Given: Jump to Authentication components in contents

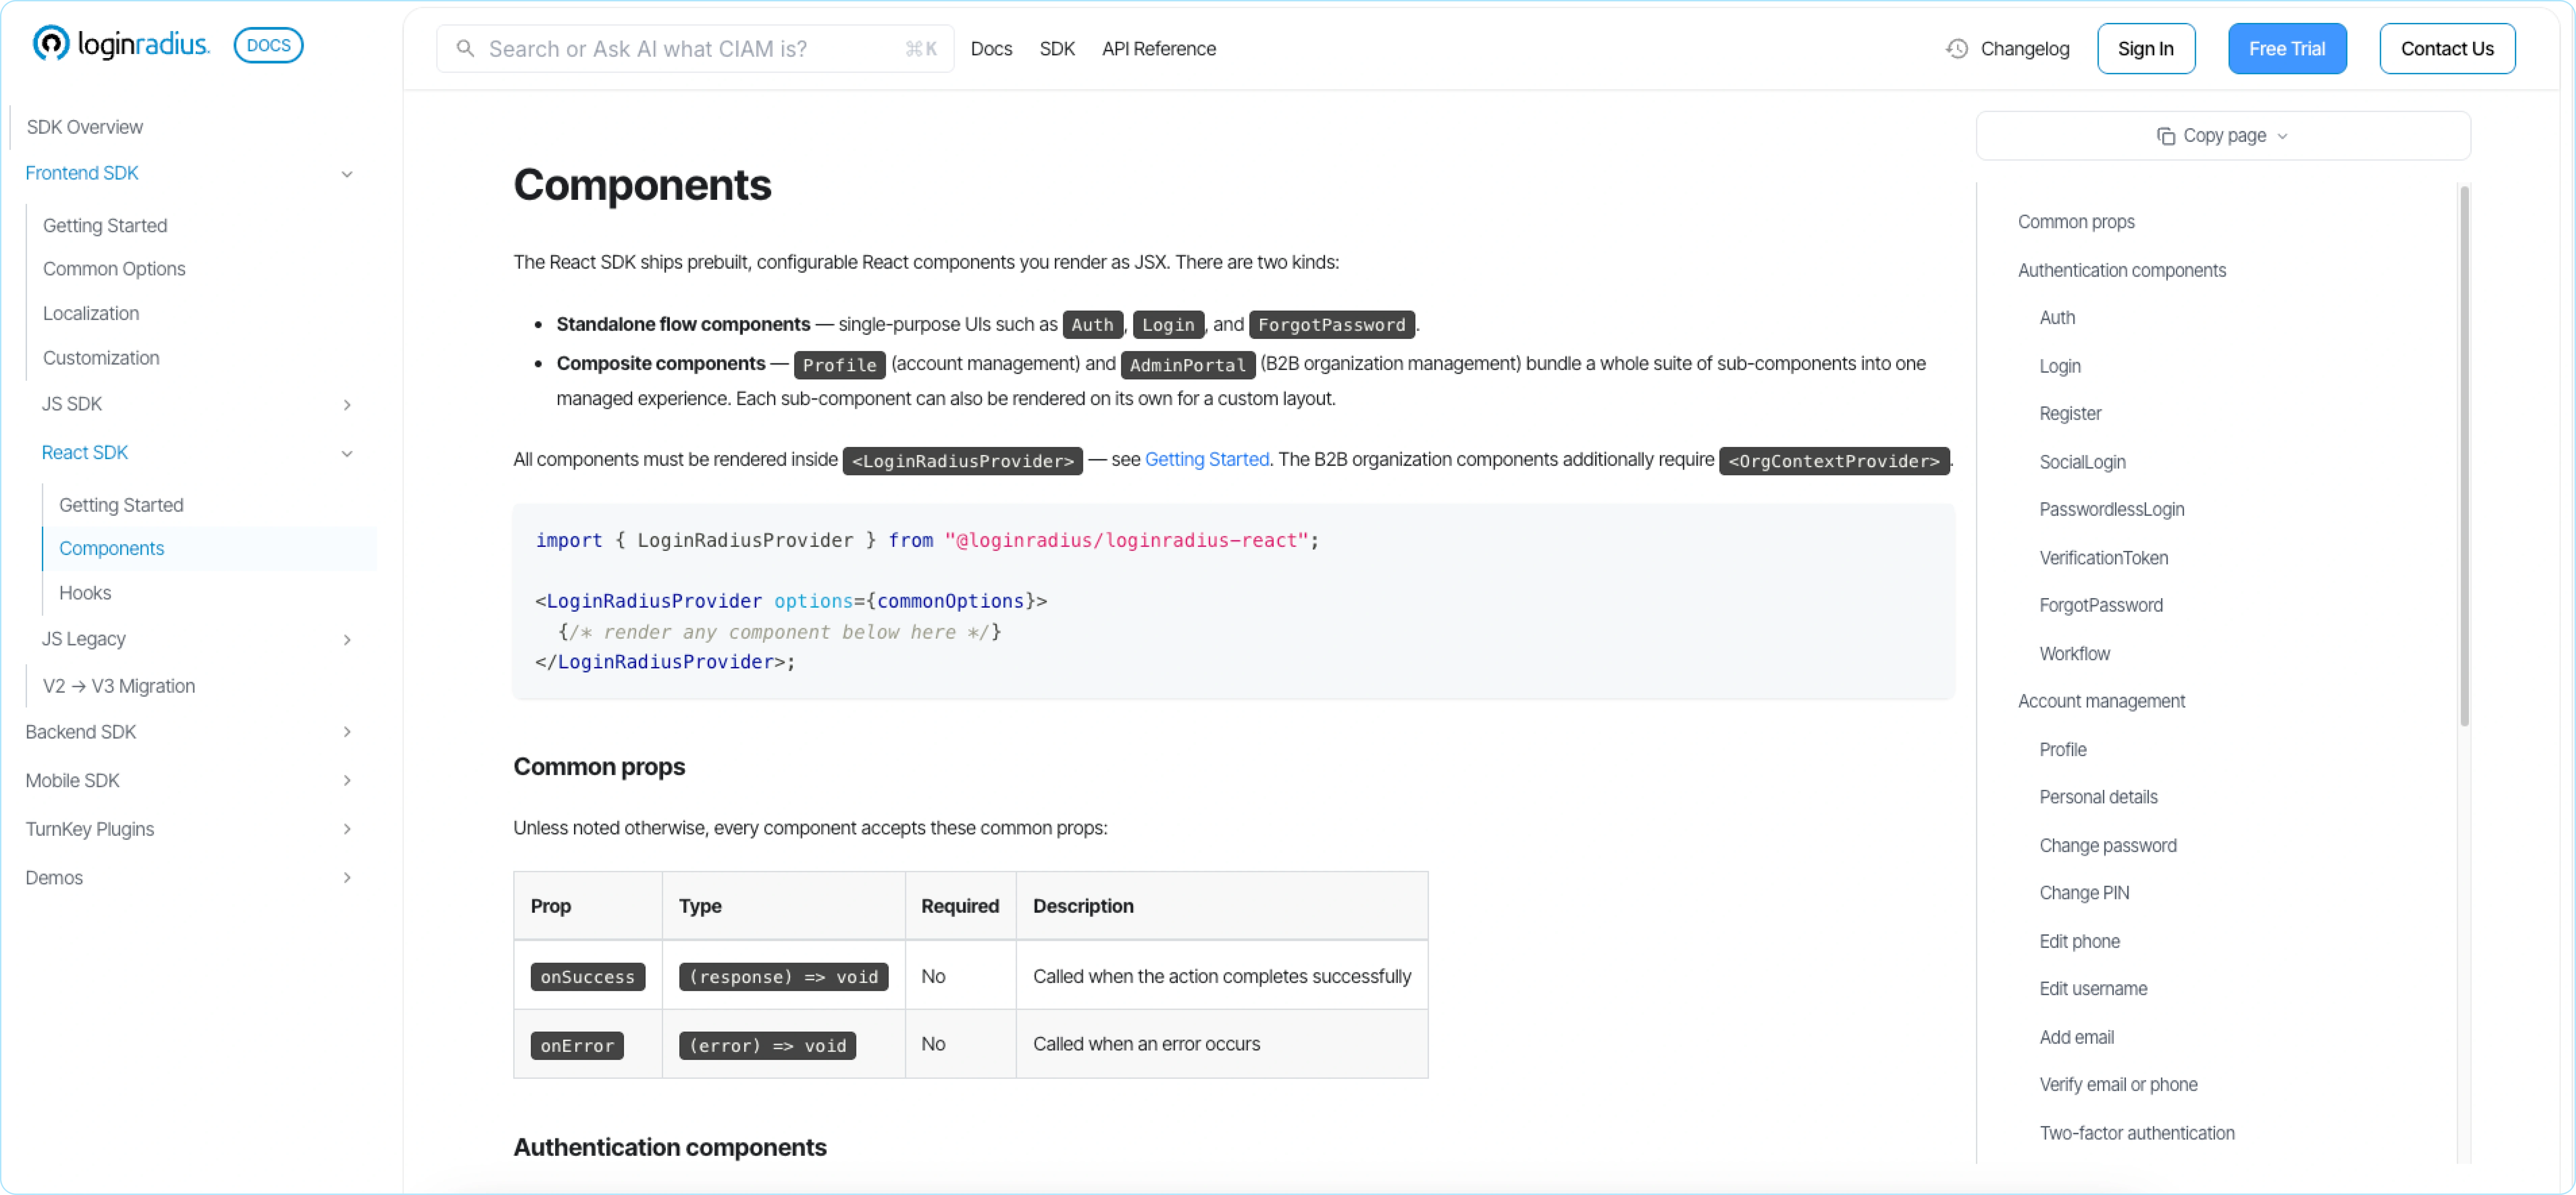Looking at the screenshot, I should (2122, 271).
